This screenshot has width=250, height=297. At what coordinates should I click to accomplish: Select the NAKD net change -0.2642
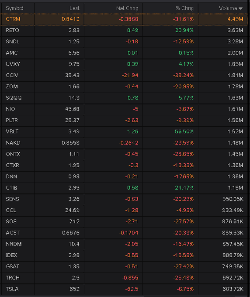(x=128, y=143)
